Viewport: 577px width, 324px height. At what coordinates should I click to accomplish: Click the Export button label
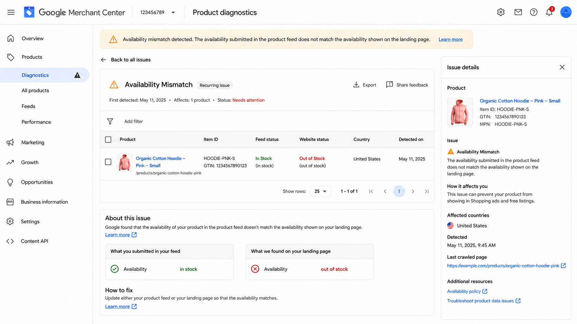tap(369, 85)
